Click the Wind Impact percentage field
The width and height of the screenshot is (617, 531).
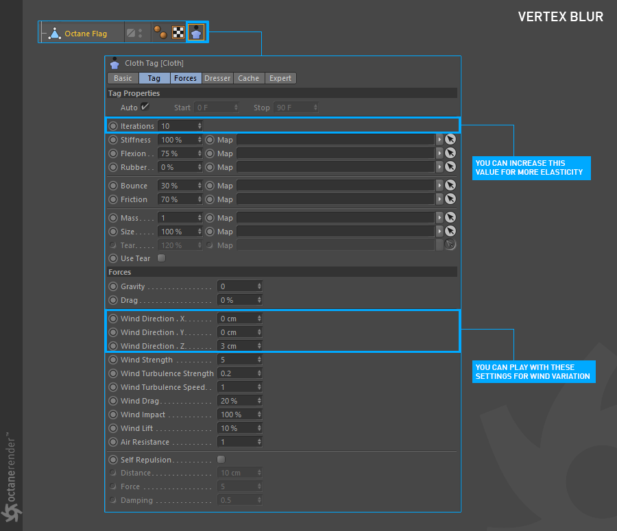(240, 415)
